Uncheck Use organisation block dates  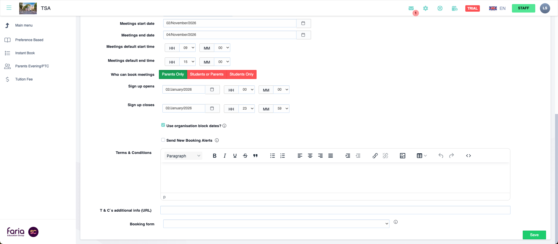click(163, 125)
